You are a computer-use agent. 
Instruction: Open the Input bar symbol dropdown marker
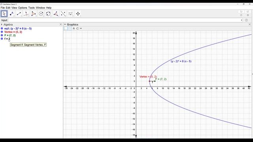click(242, 20)
